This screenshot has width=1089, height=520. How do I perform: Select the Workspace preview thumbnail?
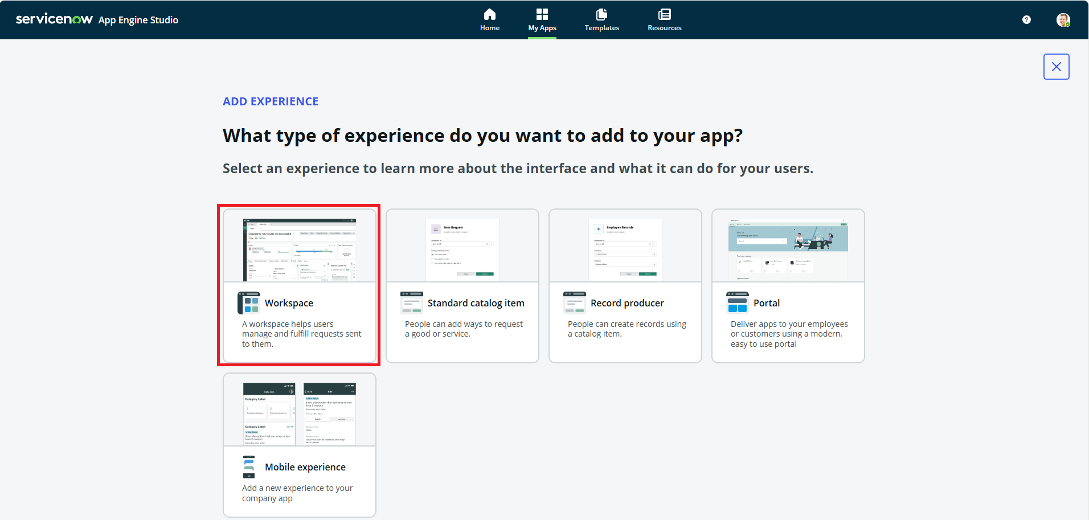tap(300, 249)
